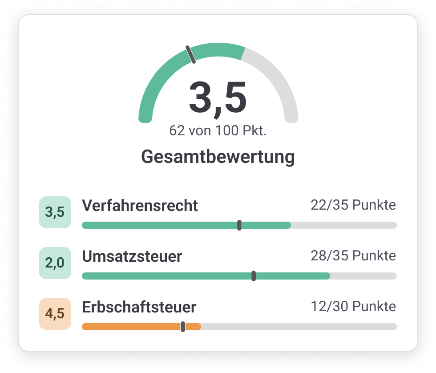Click the dark tick on the gauge arc
The width and height of the screenshot is (436, 373).
[x=191, y=54]
